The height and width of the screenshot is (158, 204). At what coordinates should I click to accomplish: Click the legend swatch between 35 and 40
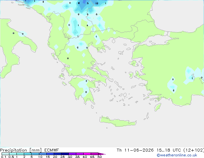coord(80,154)
